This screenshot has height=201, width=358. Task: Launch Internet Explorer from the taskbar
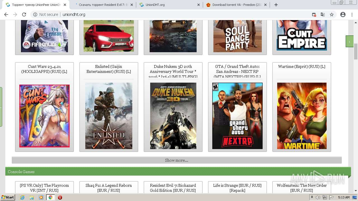coord(22,197)
